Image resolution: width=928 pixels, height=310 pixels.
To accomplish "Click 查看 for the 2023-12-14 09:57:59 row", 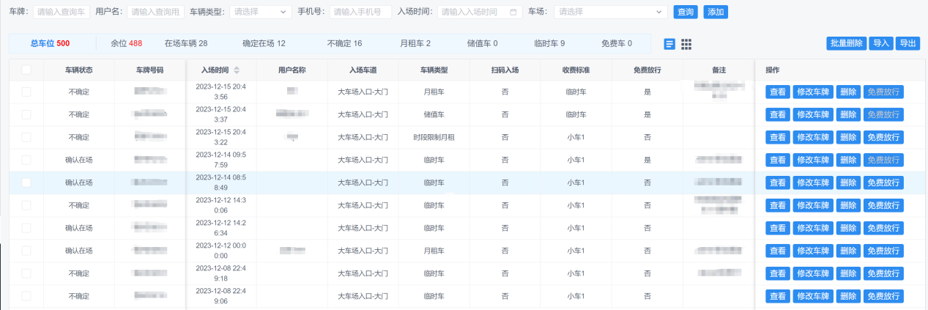I will click(x=778, y=160).
